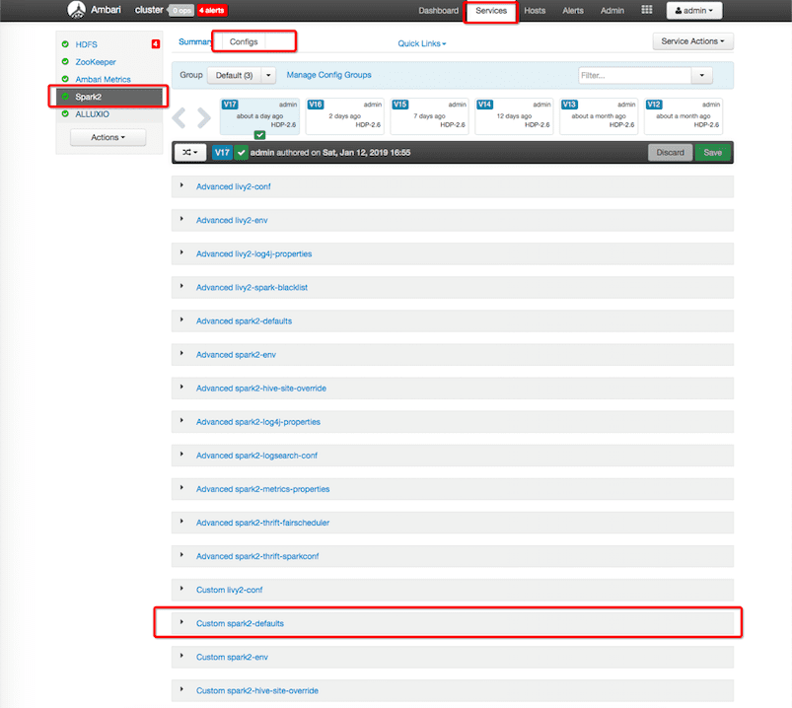Go to previous config versions arrow
This screenshot has height=708, width=792.
(x=179, y=117)
